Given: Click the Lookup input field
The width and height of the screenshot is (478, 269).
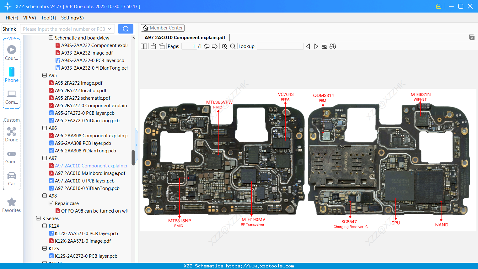Looking at the screenshot, I should 280,46.
